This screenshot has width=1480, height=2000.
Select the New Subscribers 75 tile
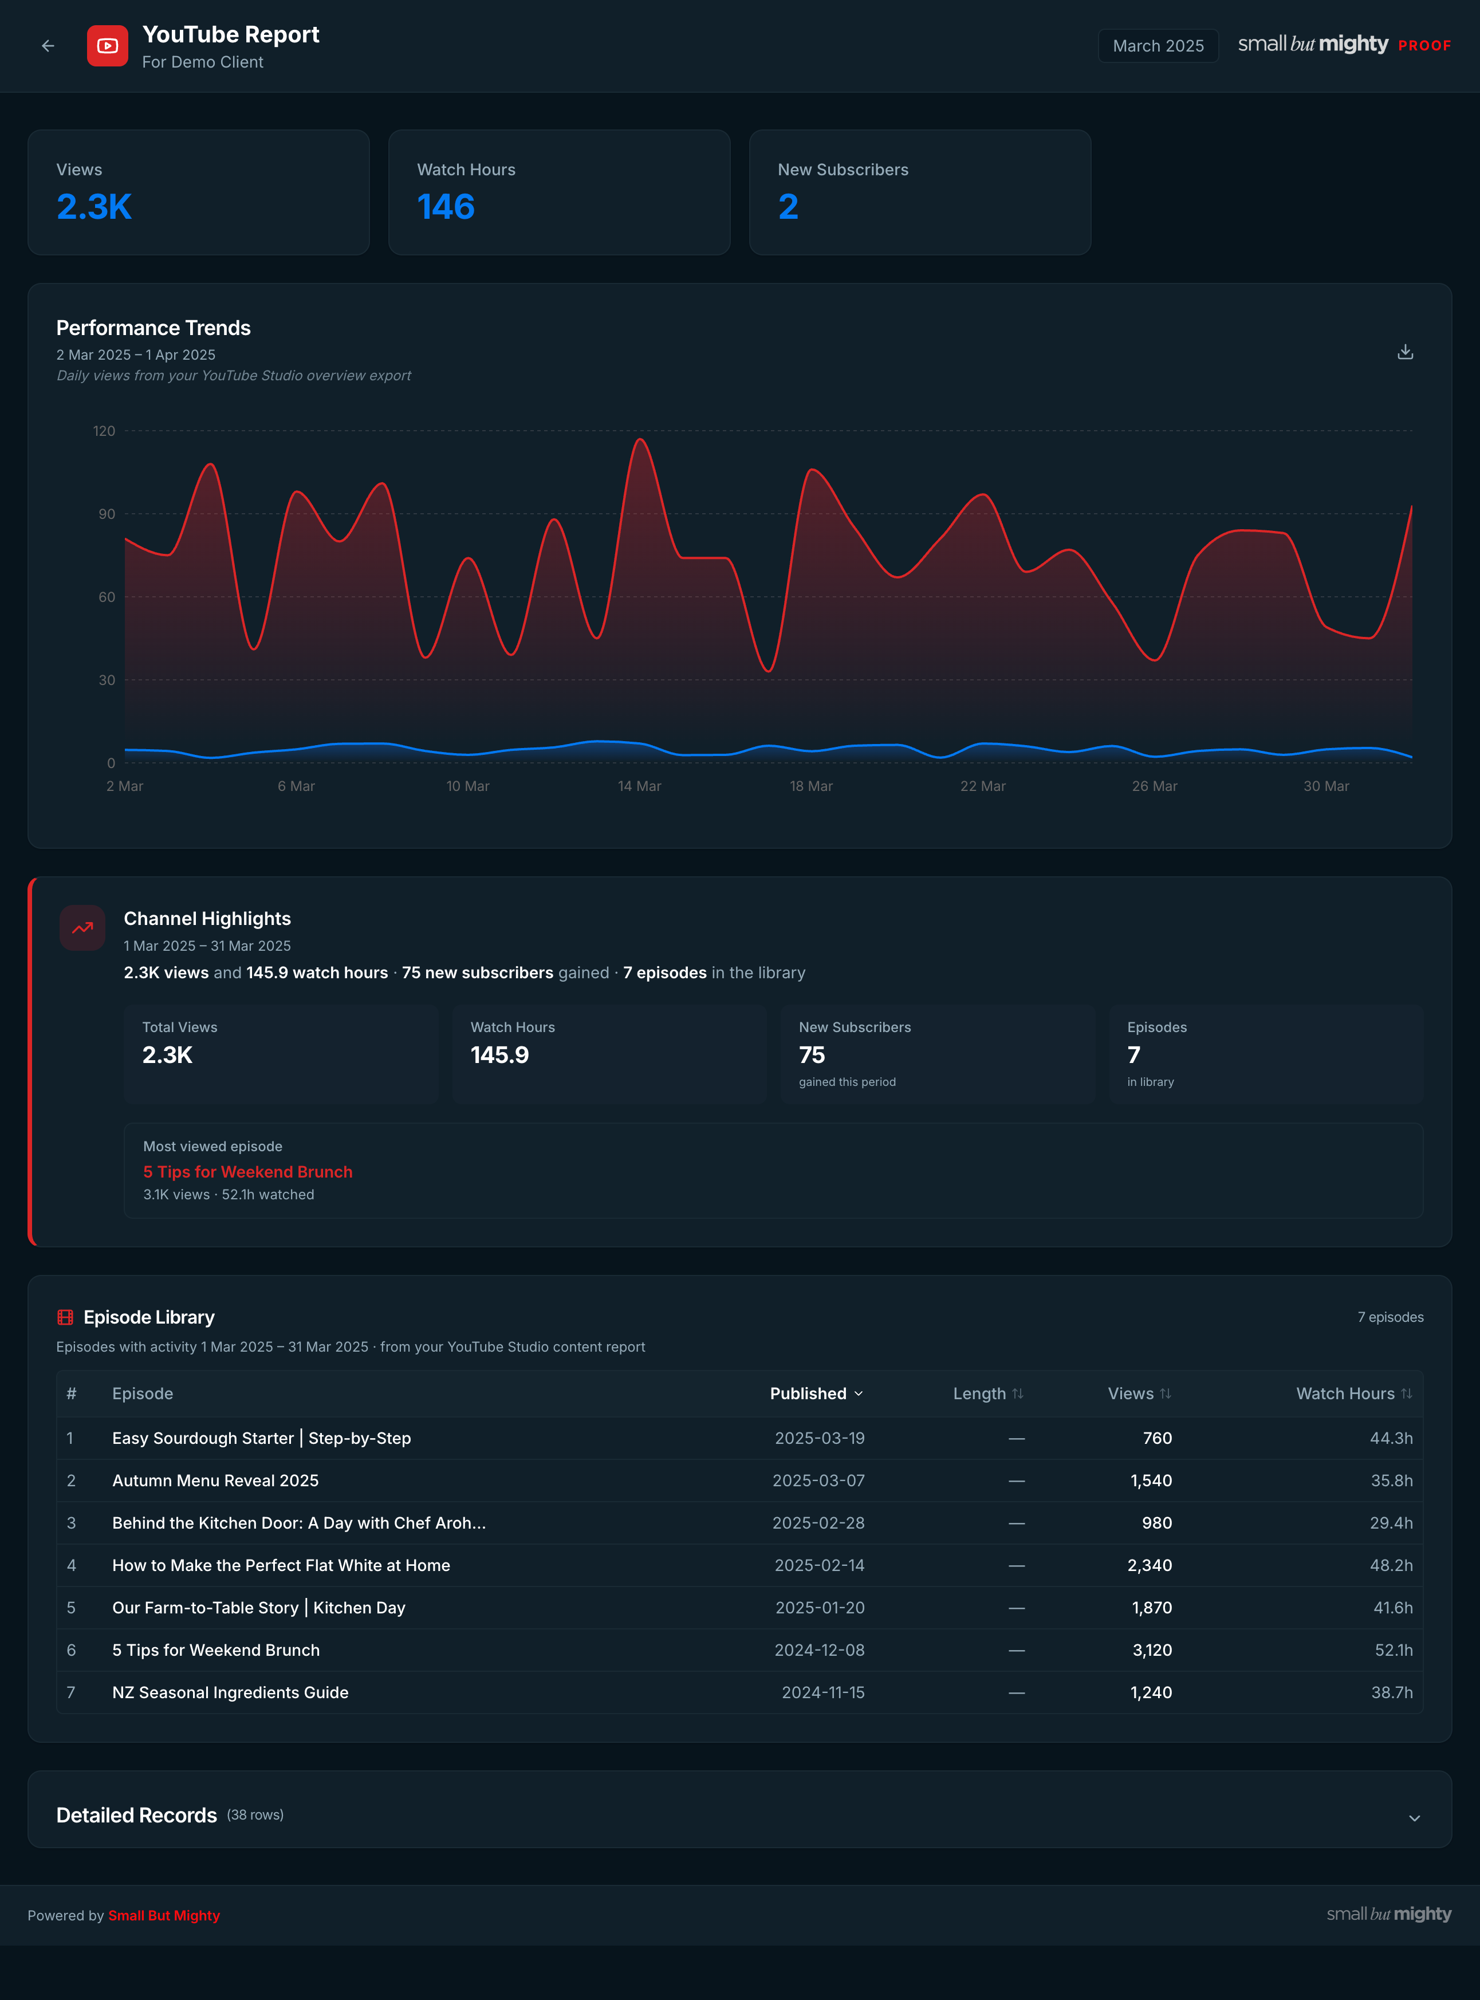(x=938, y=1054)
